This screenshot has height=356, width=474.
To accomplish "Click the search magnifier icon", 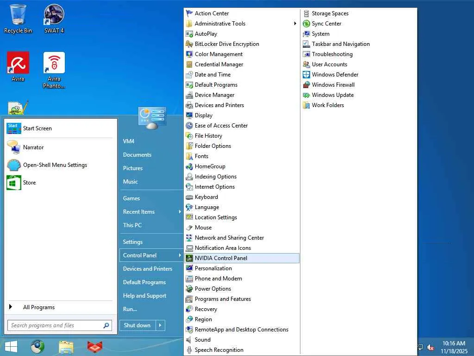I will (x=106, y=325).
